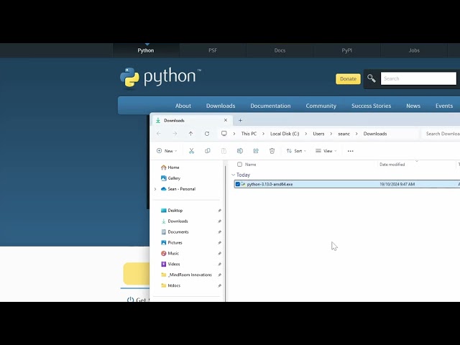Image resolution: width=460 pixels, height=345 pixels.
Task: Click the magnifier search icon on python.org
Action: click(x=372, y=78)
